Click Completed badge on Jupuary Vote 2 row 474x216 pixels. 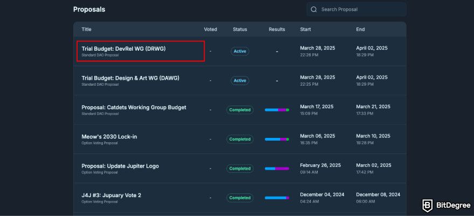click(240, 198)
